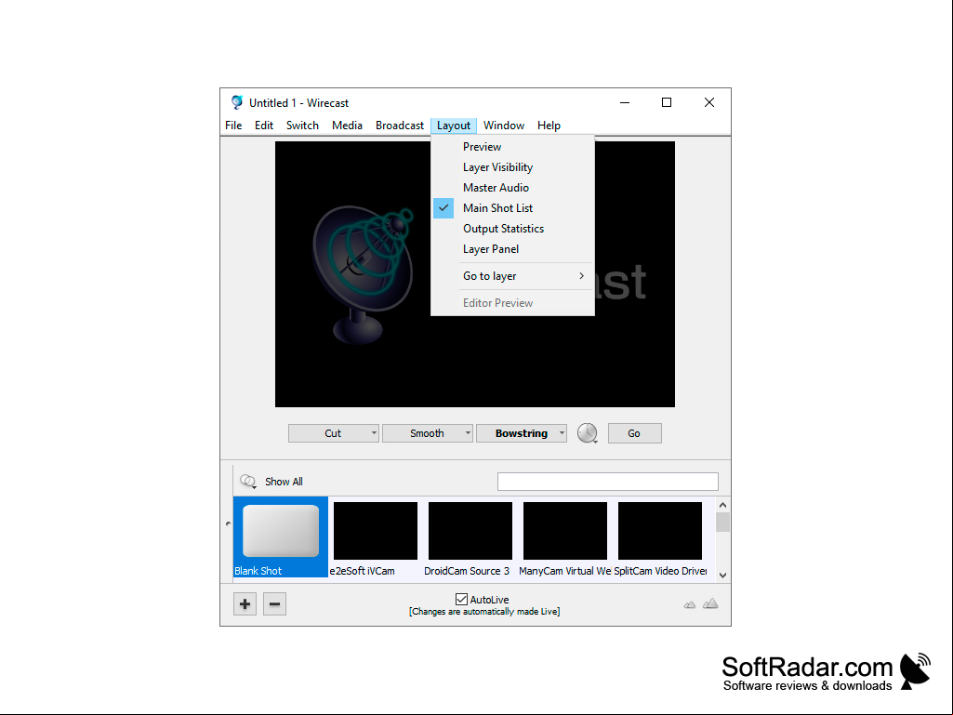
Task: Click the Wirecast app icon in title bar
Action: coord(237,102)
